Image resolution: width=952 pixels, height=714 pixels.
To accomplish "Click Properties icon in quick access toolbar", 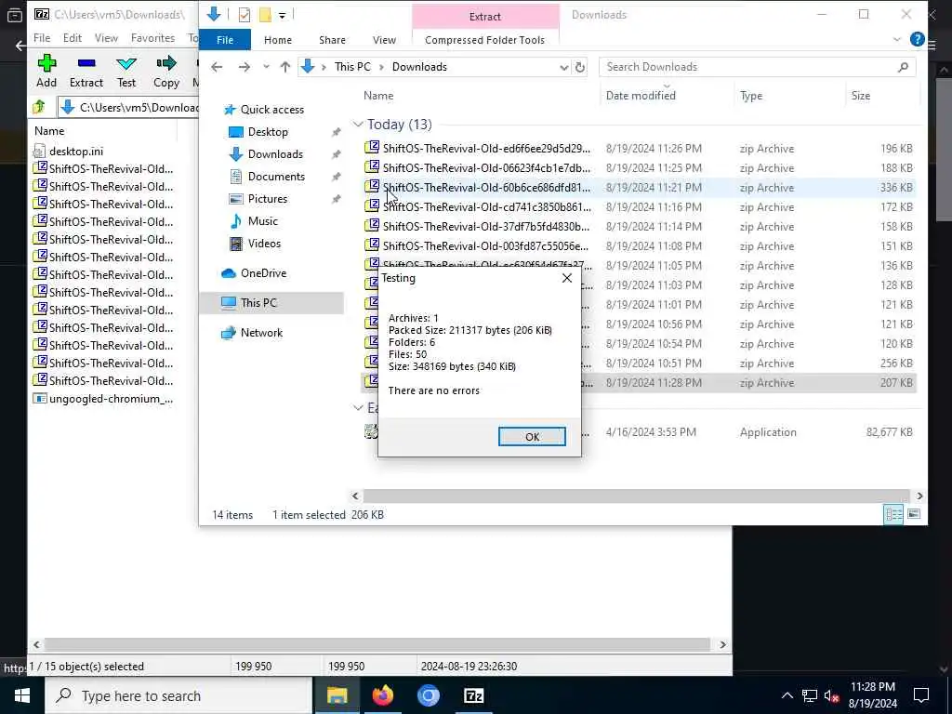I will click(245, 15).
